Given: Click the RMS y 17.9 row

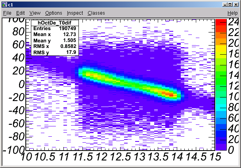Looking at the screenshot, I should point(55,52).
